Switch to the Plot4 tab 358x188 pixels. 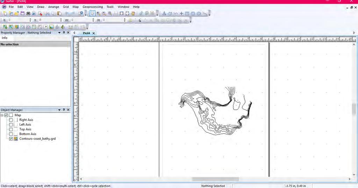coord(86,33)
